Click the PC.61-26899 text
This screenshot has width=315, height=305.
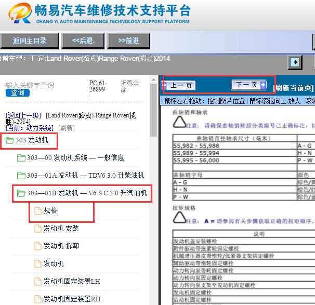click(x=98, y=86)
